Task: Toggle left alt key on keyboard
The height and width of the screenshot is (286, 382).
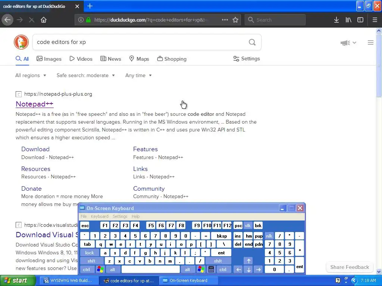Action: 112,270
